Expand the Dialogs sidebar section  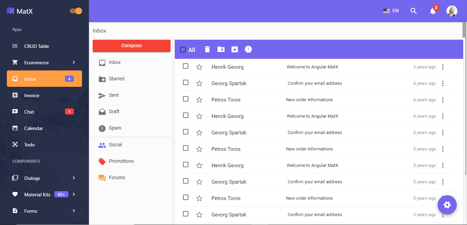[x=44, y=178]
